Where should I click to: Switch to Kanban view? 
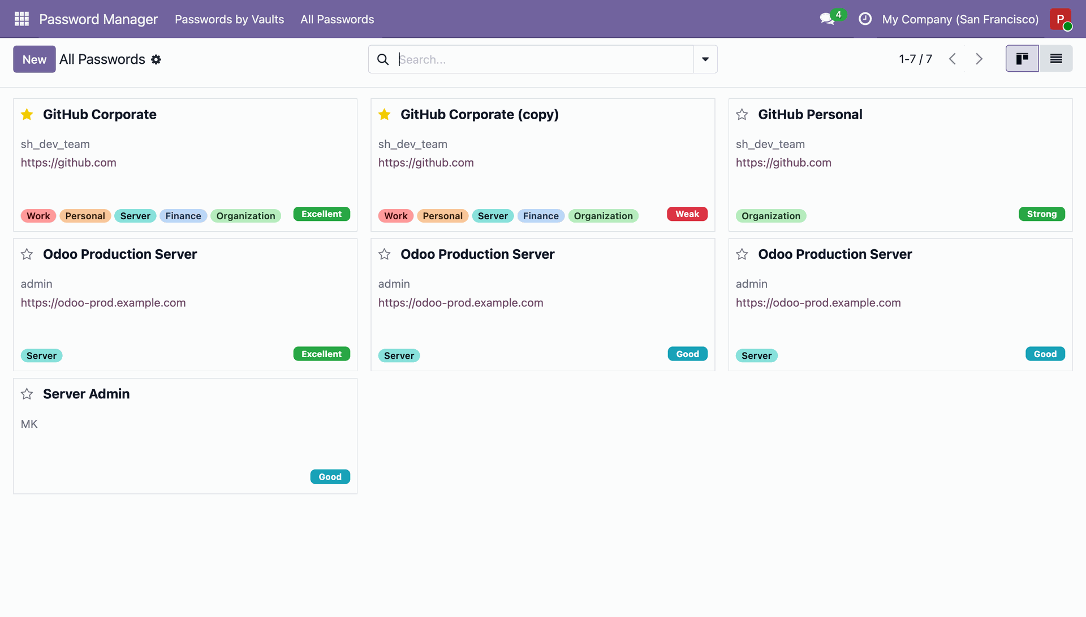pos(1022,59)
